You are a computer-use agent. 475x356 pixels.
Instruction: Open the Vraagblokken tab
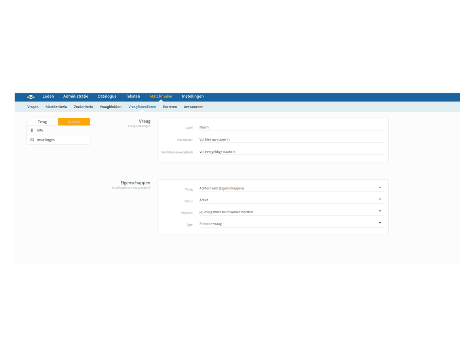click(x=110, y=107)
